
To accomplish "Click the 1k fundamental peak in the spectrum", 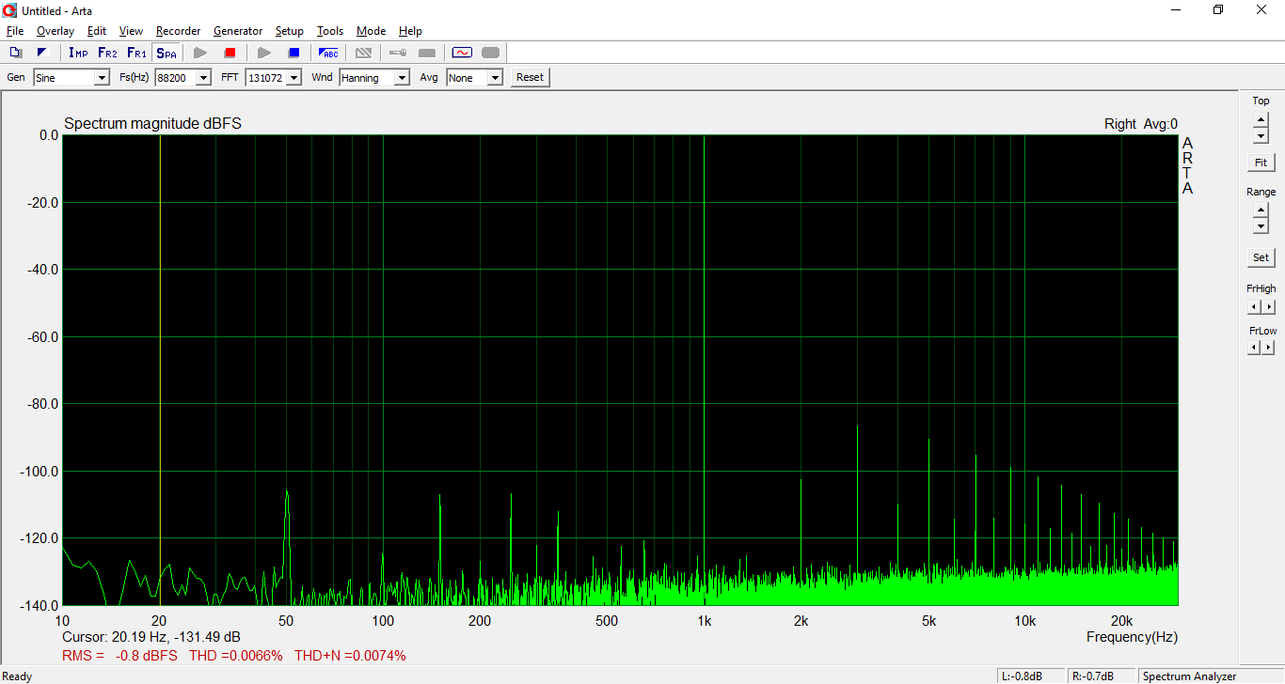I will click(x=704, y=370).
